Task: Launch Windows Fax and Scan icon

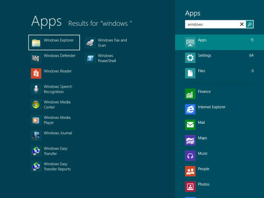Action: pos(90,43)
